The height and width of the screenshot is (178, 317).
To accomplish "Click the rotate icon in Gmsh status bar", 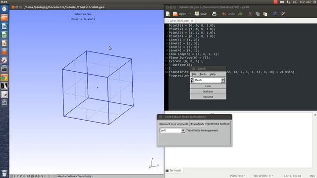I will coord(24,176).
